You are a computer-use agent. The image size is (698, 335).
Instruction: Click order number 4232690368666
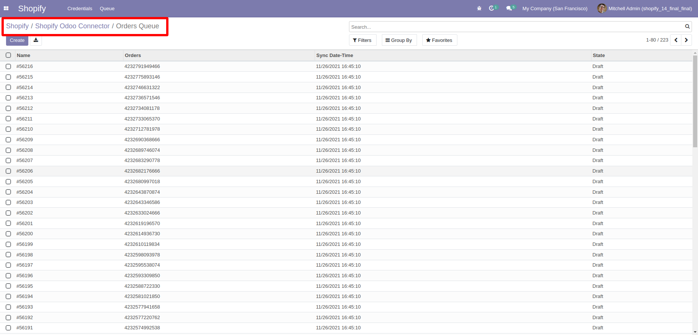142,140
